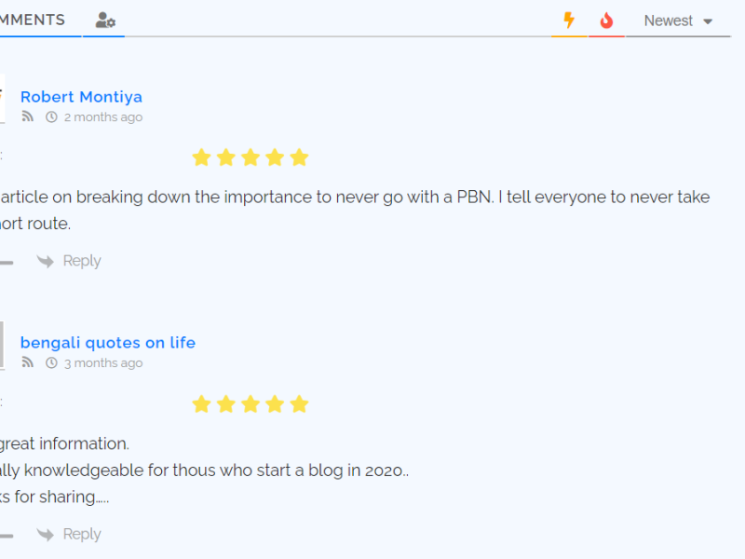Click the '2 months ago' timestamp
This screenshot has height=559, width=745.
[x=103, y=117]
